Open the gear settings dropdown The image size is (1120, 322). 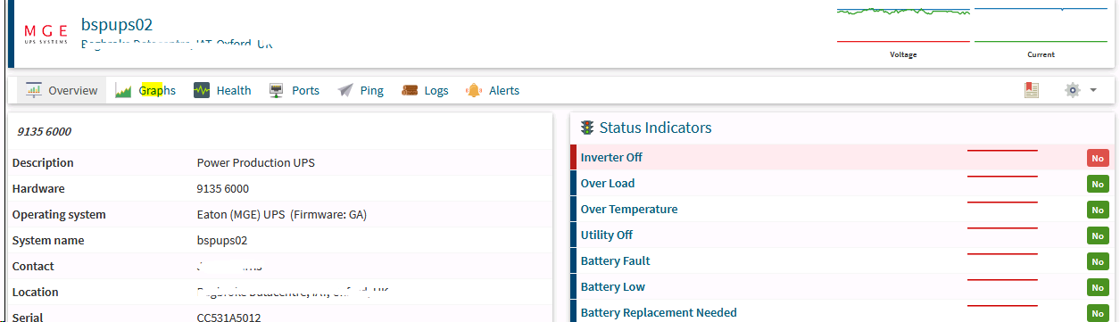[1081, 90]
